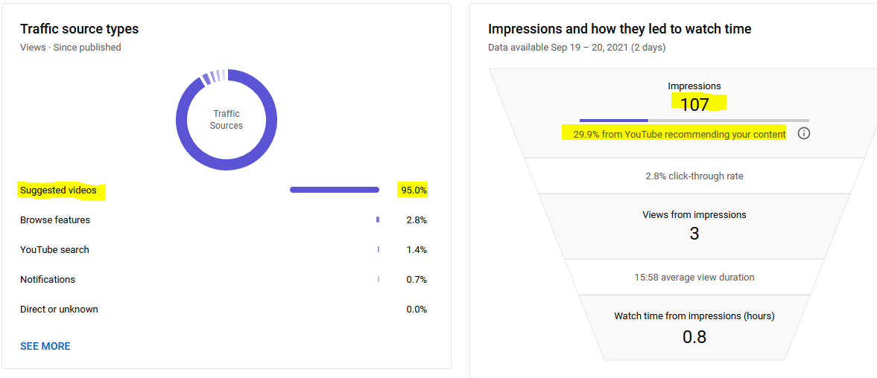
Task: Click the Browse features row label
Action: click(x=55, y=220)
